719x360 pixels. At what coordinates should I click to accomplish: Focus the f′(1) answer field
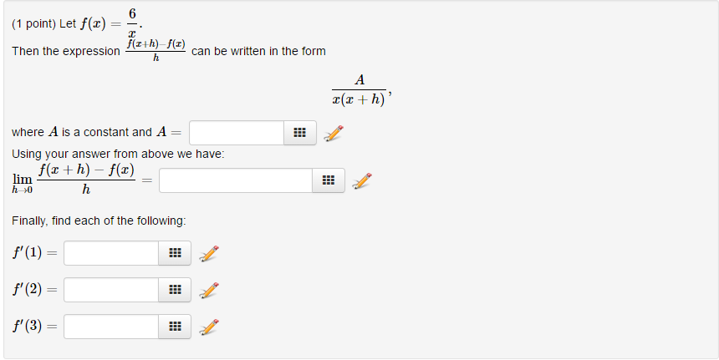(111, 253)
